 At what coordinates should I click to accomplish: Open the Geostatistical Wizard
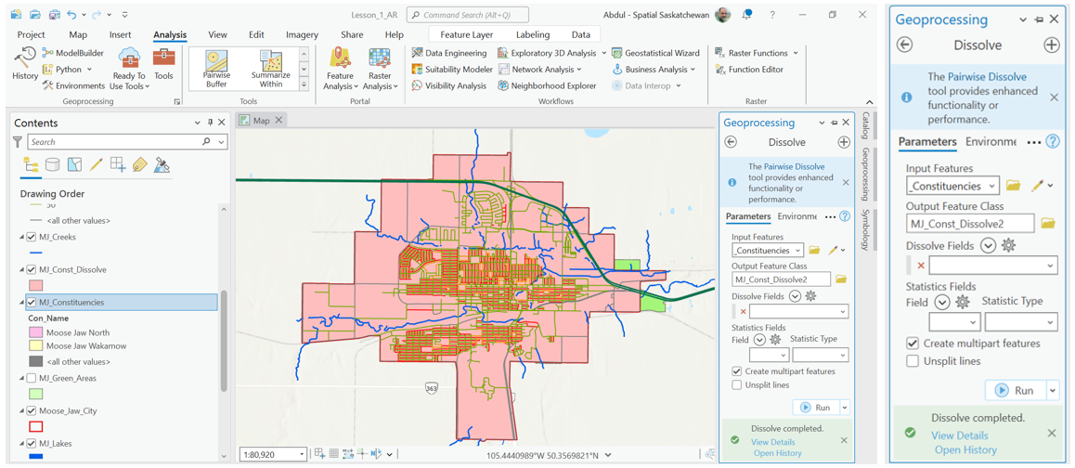pyautogui.click(x=655, y=54)
